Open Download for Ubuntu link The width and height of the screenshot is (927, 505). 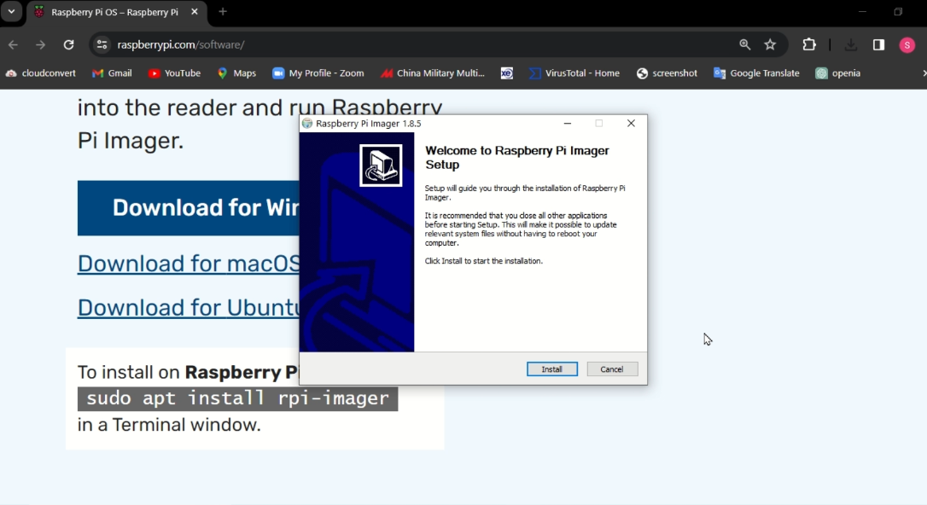click(189, 308)
